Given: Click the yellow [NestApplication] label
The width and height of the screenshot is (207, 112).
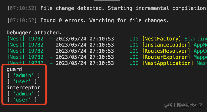Looking at the screenshot, I should 167,63.
